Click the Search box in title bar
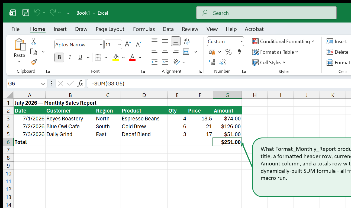 click(266, 13)
